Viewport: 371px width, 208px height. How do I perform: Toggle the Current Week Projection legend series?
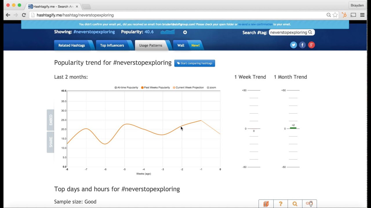[188, 88]
